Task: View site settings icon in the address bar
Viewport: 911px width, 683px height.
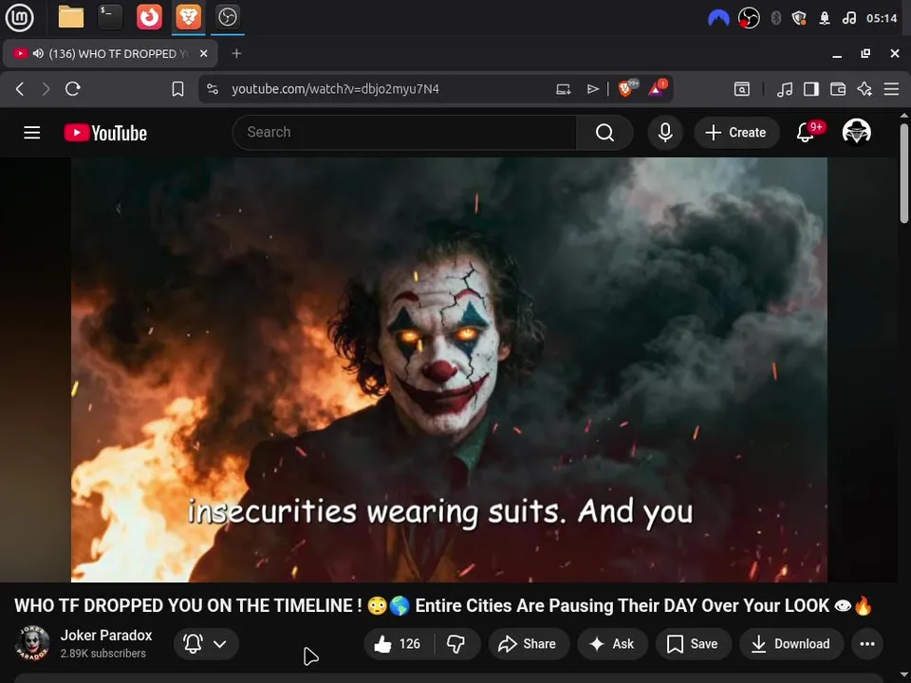Action: [213, 89]
